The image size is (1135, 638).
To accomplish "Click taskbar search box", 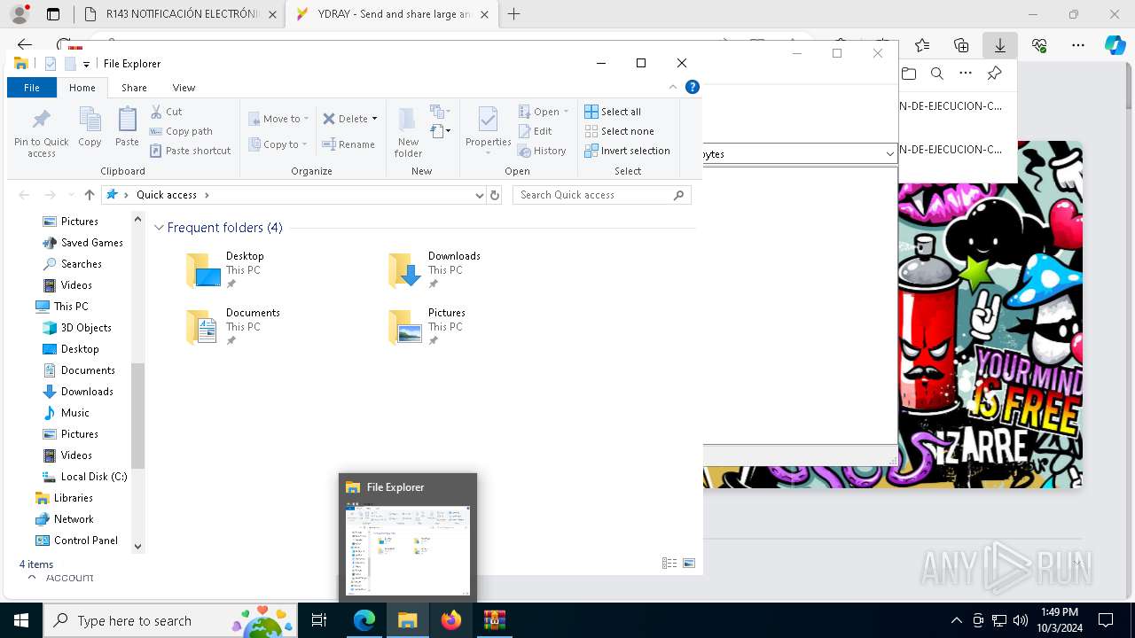I will pyautogui.click(x=169, y=620).
